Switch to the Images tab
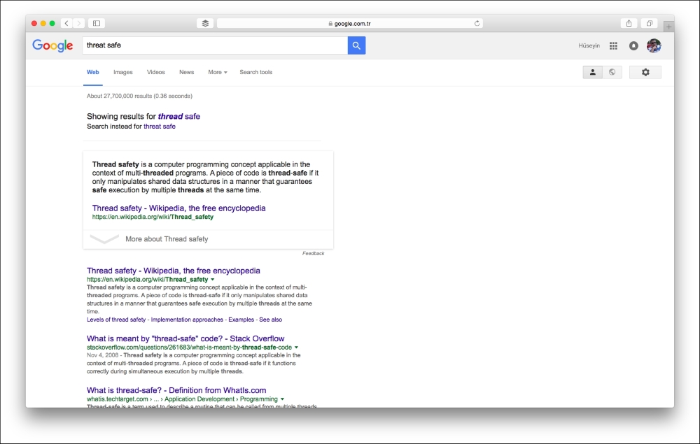This screenshot has height=444, width=700. pos(122,72)
